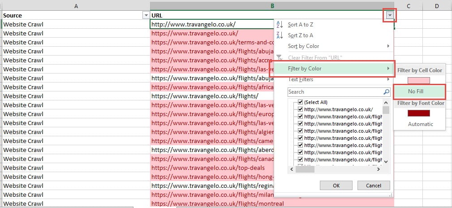Select the flights/montreal URL cell
This screenshot has height=208, width=452.
coord(272,203)
